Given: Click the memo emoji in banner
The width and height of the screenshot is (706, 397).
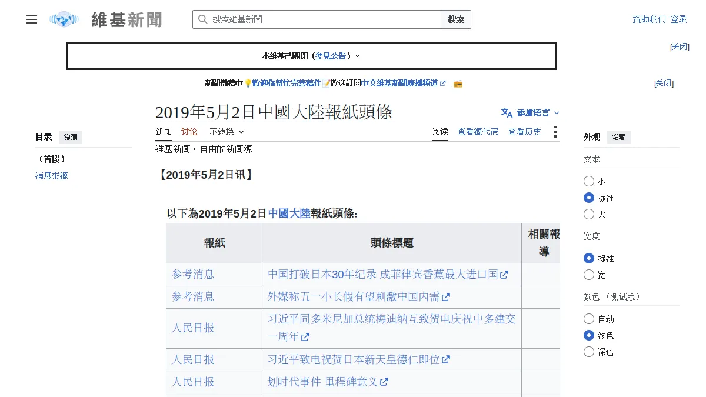Looking at the screenshot, I should pyautogui.click(x=326, y=84).
